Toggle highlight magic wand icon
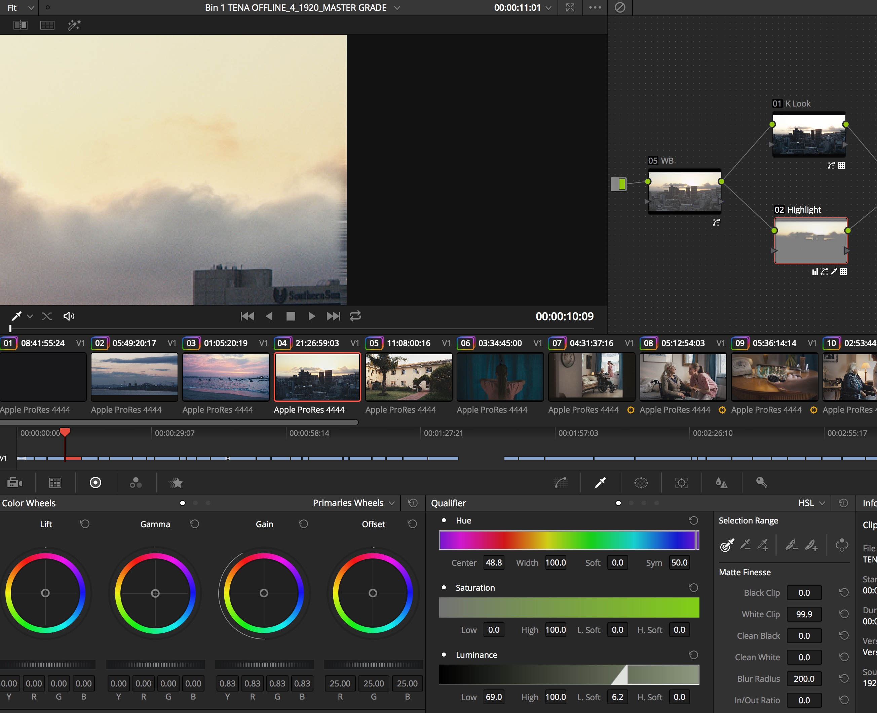Image resolution: width=877 pixels, height=713 pixels. (x=74, y=25)
